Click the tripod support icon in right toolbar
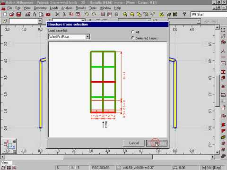Image resolution: width=227 pixels, height=170 pixels. [x=223, y=51]
